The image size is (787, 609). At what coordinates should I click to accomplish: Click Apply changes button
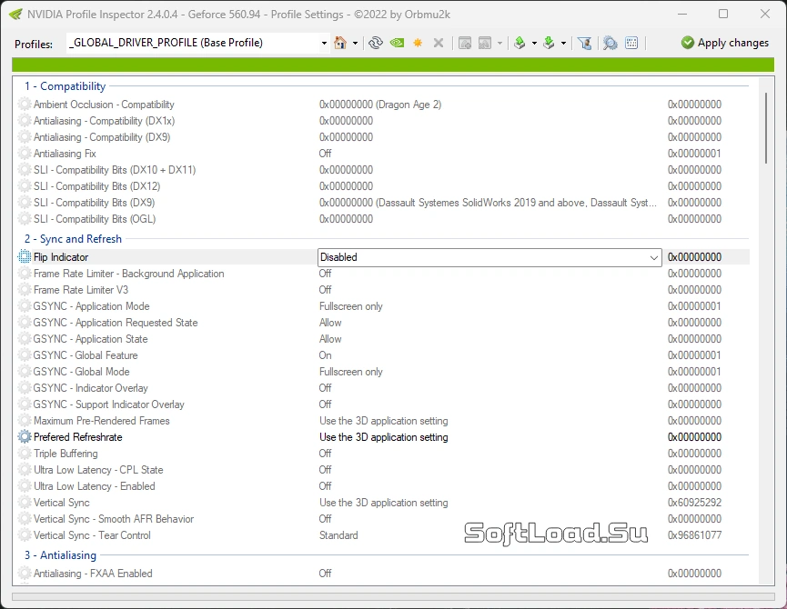pos(725,43)
